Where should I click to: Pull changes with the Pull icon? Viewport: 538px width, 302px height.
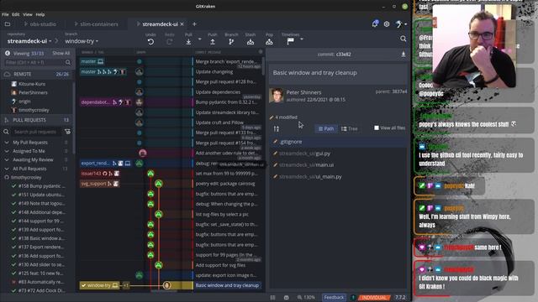[x=188, y=42]
